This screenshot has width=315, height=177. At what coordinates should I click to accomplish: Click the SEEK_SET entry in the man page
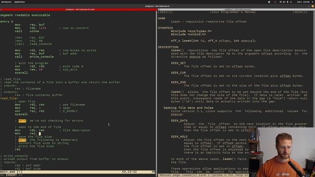(x=178, y=63)
